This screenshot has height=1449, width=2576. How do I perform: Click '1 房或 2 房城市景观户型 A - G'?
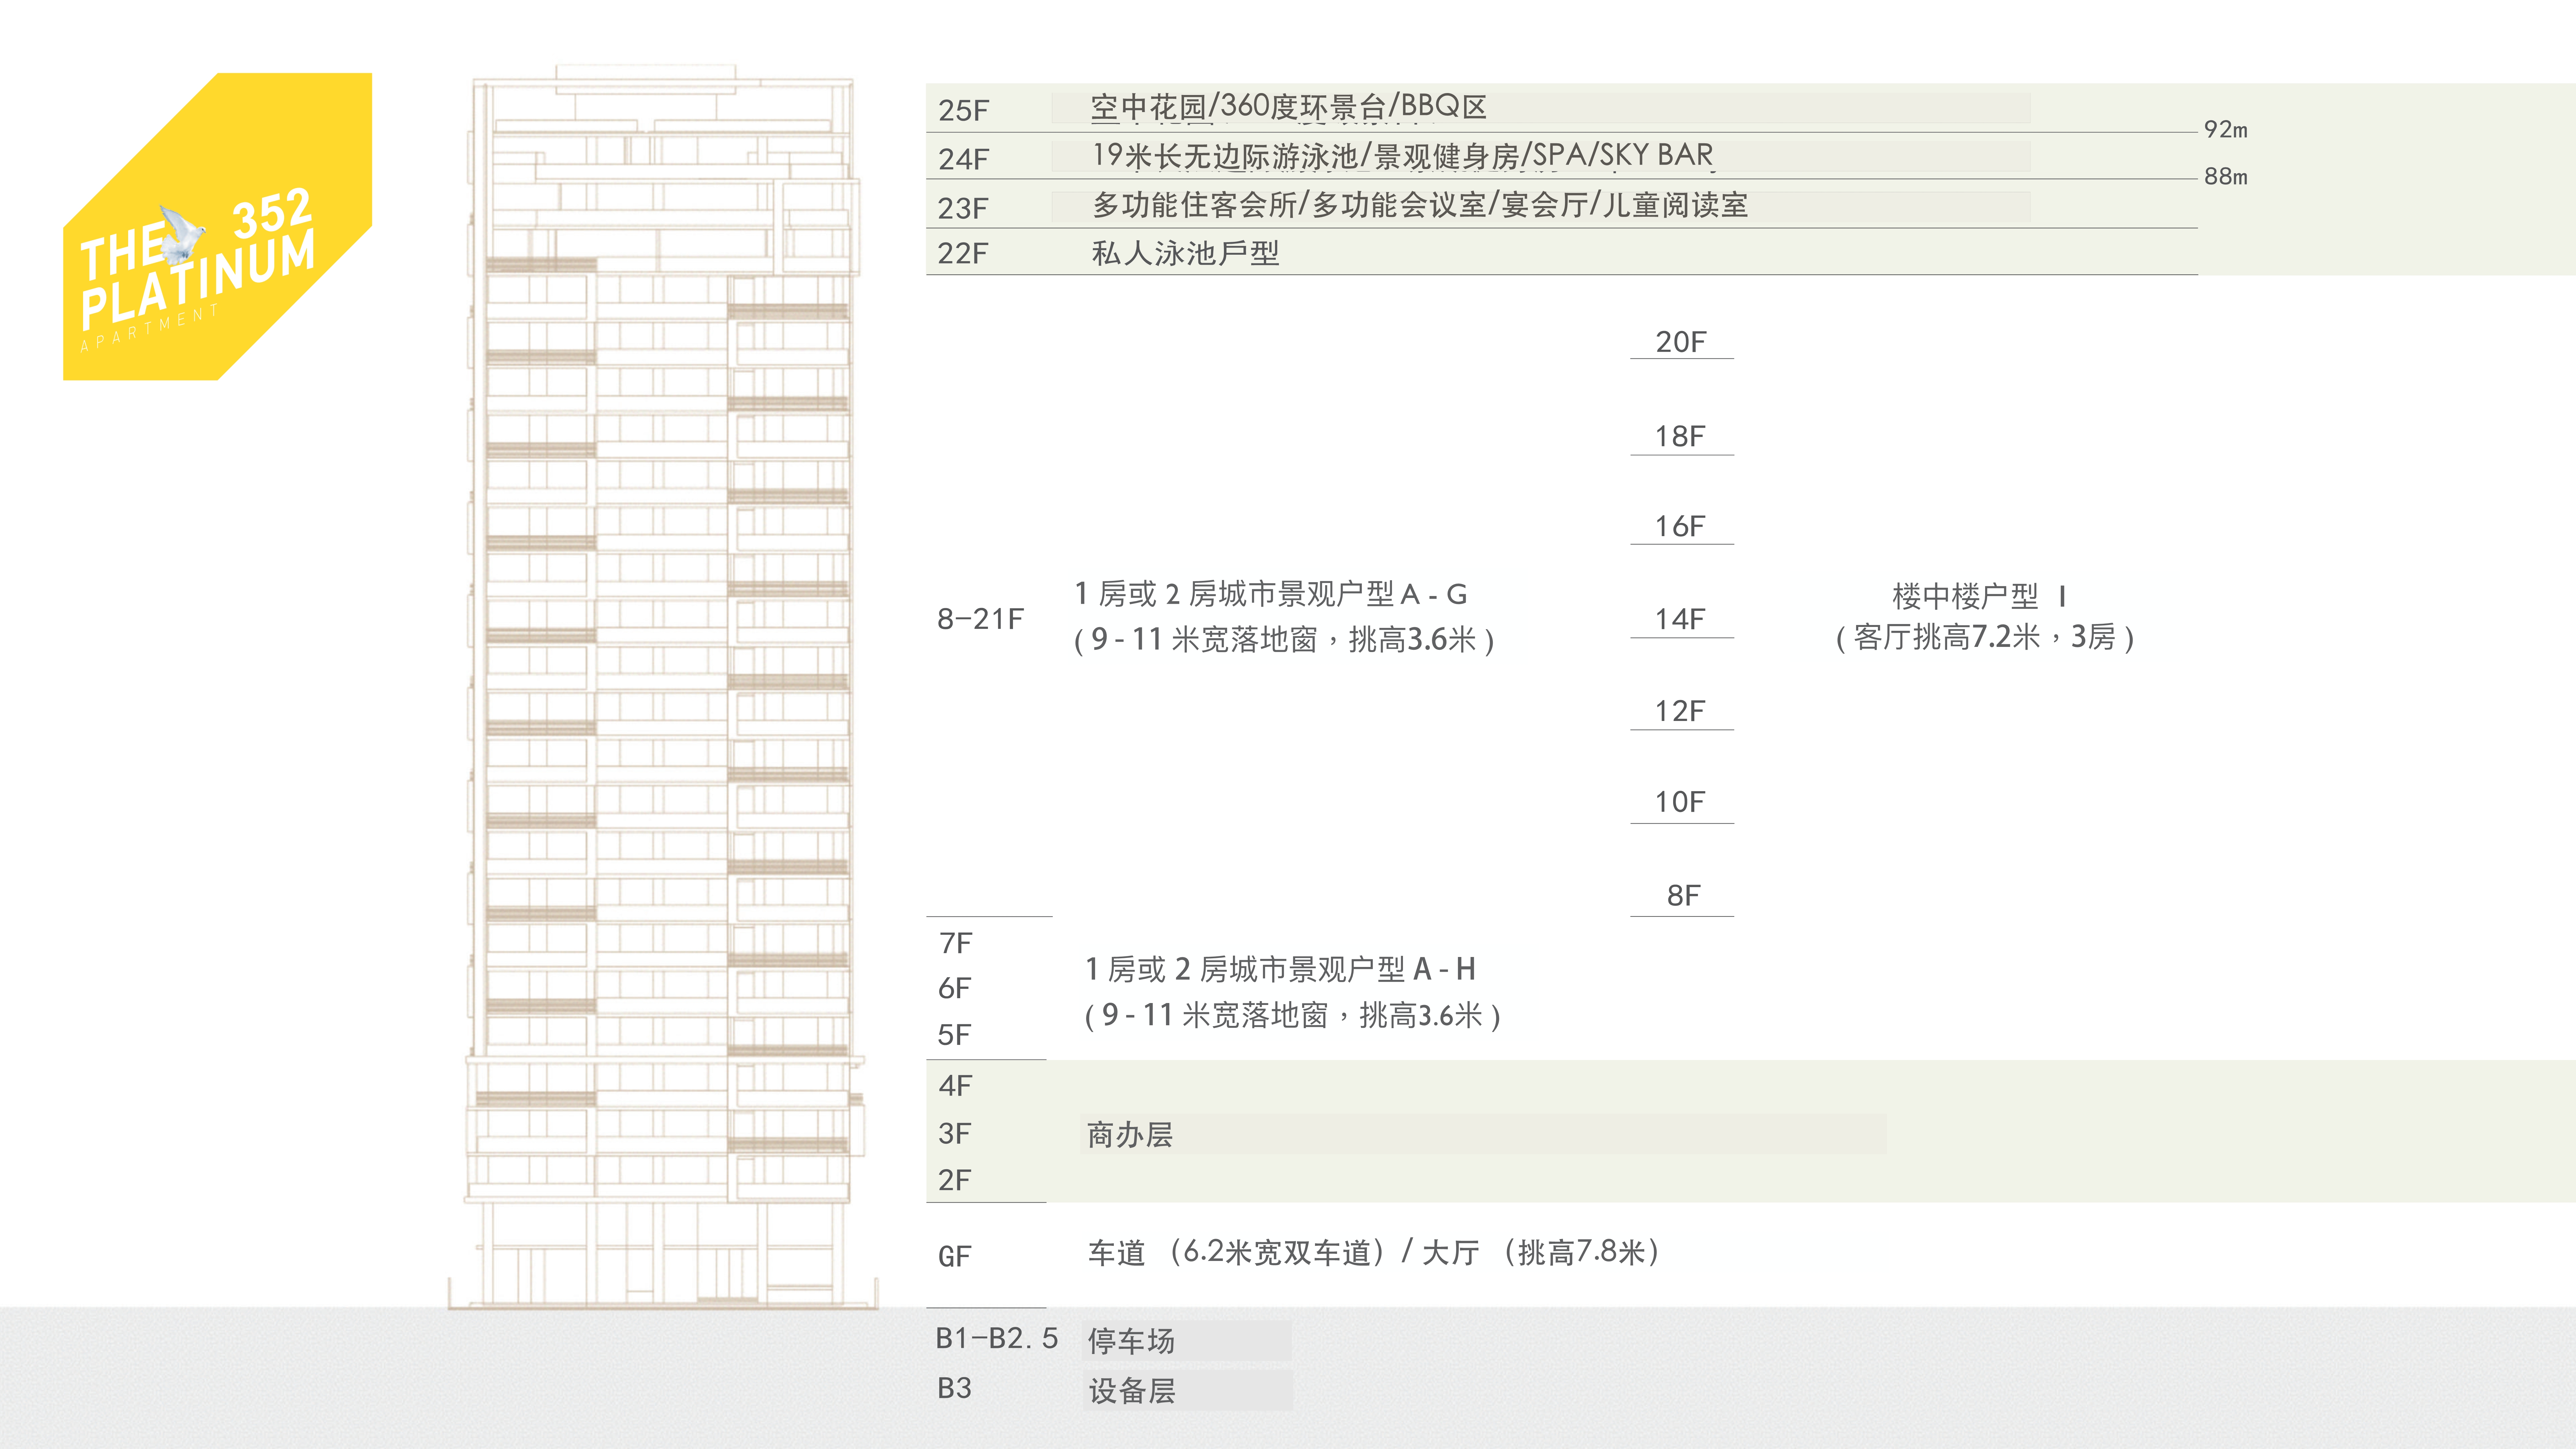pos(1271,594)
